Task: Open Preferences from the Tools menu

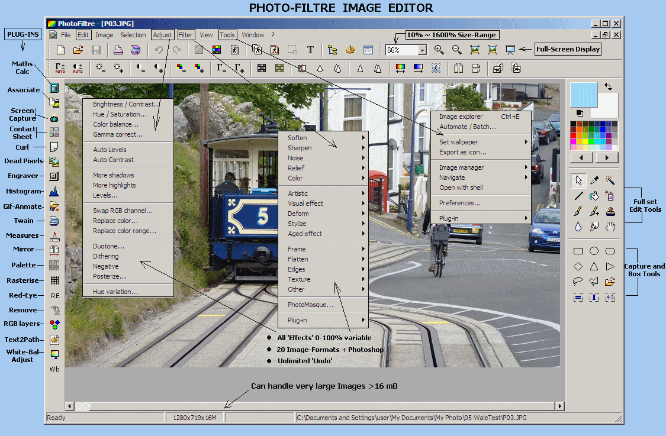Action: pyautogui.click(x=481, y=203)
